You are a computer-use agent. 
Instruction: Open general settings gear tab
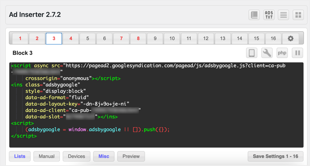coord(290,38)
